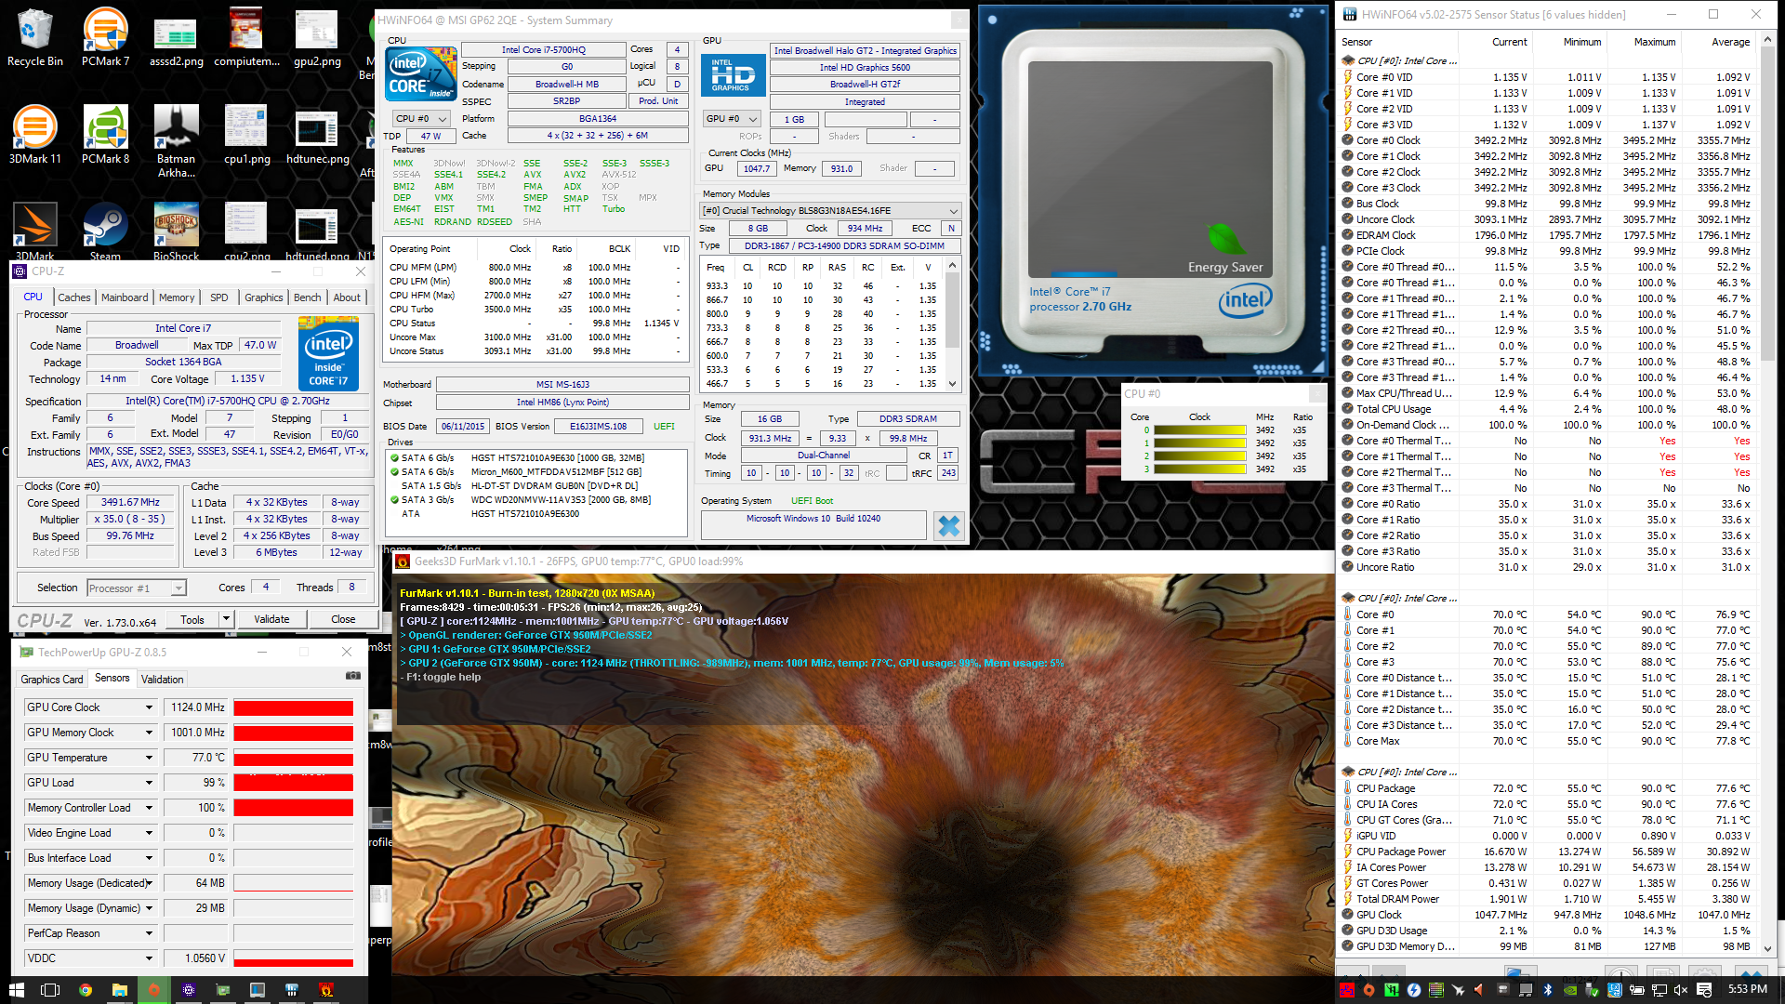Image resolution: width=1785 pixels, height=1004 pixels.
Task: Click the CPU-Z Tools dropdown arrow
Action: [x=225, y=619]
